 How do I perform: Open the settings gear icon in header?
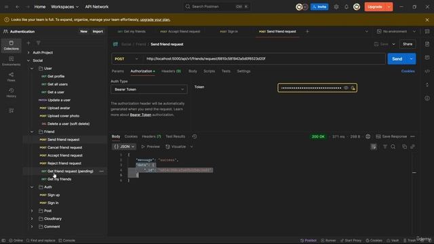[x=336, y=7]
